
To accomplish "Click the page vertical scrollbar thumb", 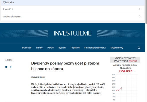I will click(x=146, y=12).
